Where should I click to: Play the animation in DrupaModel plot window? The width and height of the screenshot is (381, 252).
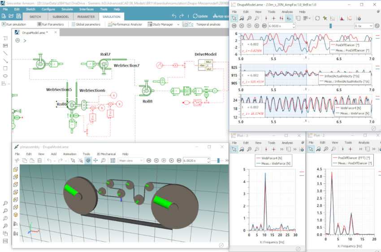coord(249,26)
